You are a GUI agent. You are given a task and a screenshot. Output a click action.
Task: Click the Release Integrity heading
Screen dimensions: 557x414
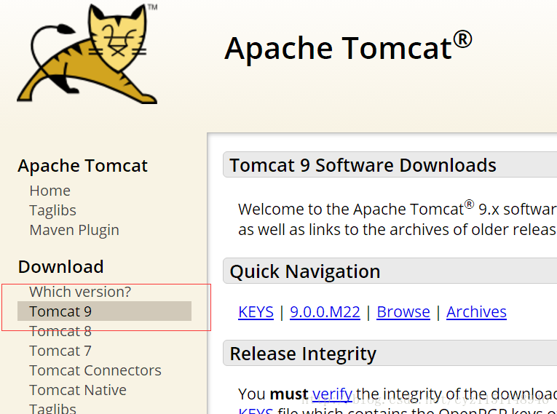pyautogui.click(x=303, y=354)
